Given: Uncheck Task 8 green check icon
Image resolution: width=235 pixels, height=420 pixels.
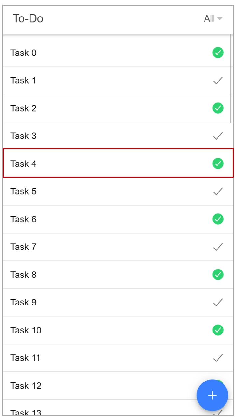Looking at the screenshot, I should 218,275.
